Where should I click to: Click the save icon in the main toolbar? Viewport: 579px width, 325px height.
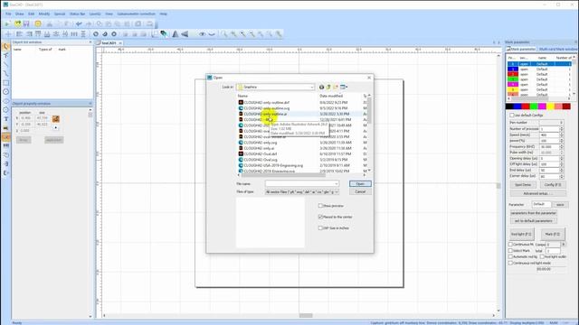pyautogui.click(x=26, y=23)
